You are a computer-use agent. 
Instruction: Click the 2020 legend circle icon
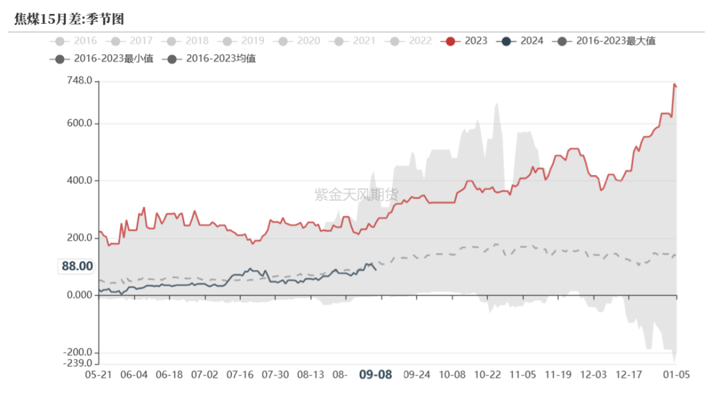(x=283, y=42)
